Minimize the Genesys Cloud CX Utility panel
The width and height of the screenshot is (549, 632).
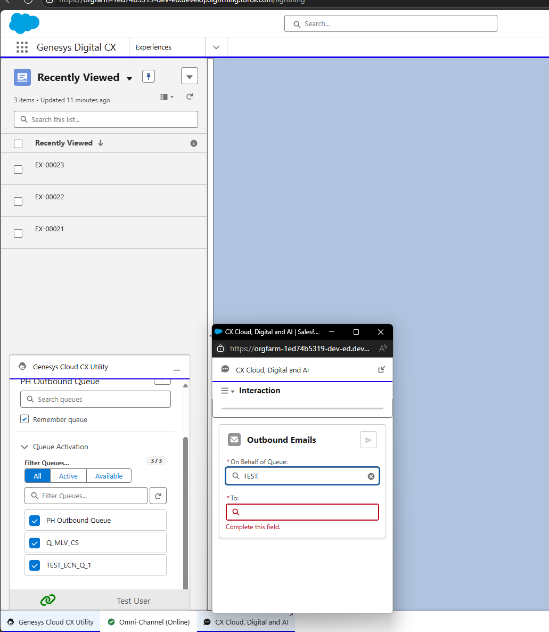pyautogui.click(x=176, y=370)
